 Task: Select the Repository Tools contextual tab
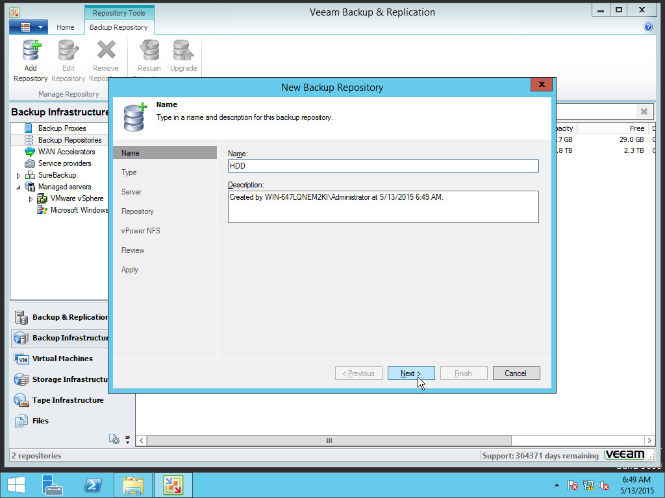coord(119,13)
